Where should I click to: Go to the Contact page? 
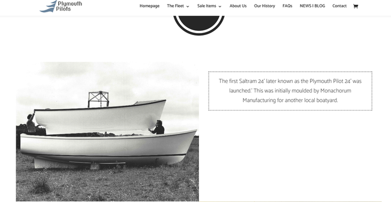[x=339, y=6]
